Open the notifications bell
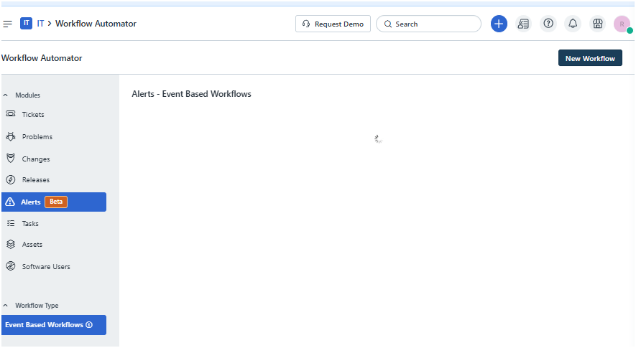Viewport: 636px width, 348px height. 573,24
